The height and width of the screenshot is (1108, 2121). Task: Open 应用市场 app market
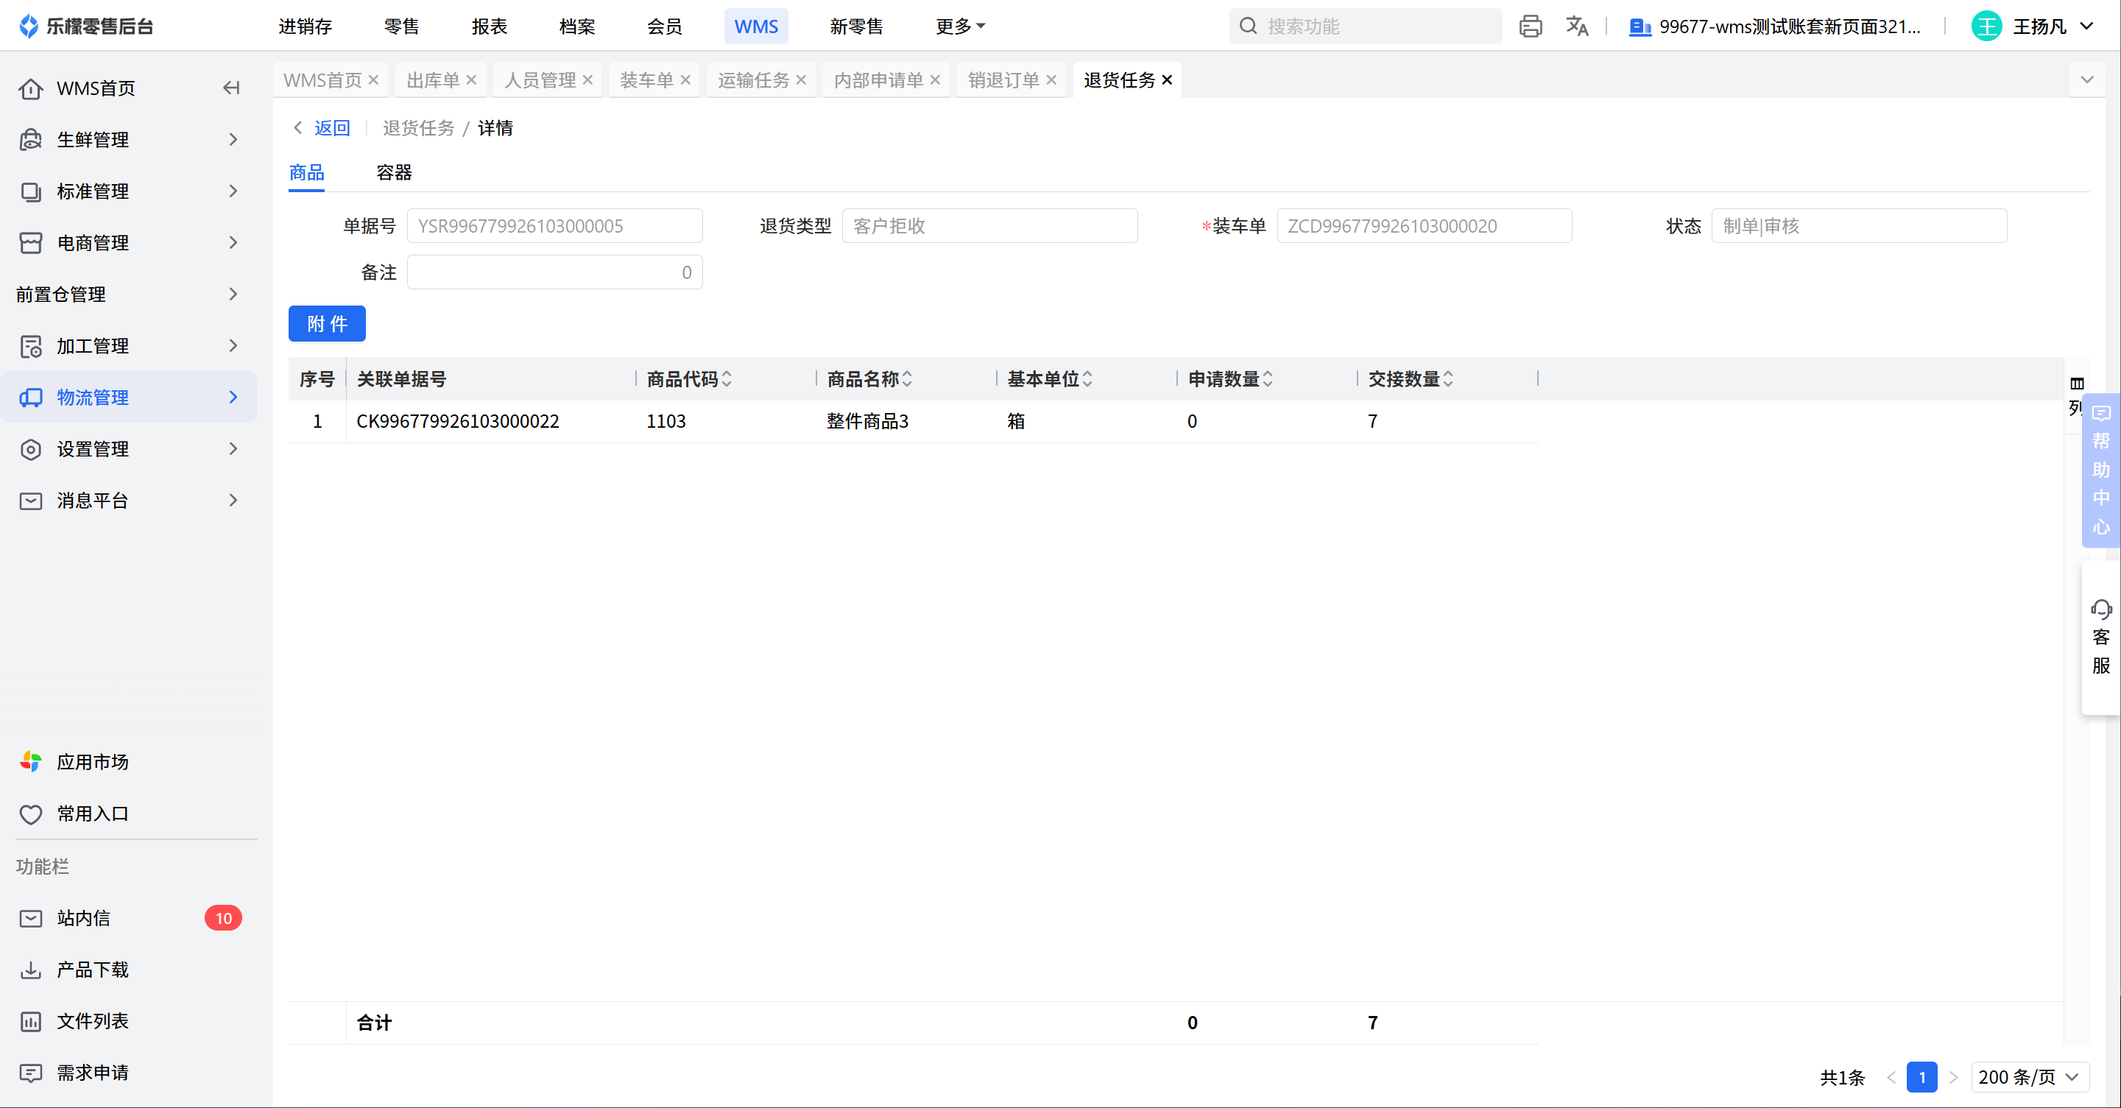point(92,761)
